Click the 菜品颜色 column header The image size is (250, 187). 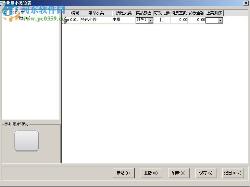[144, 13]
